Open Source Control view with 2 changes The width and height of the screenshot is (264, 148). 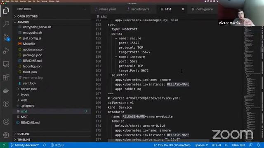point(6,37)
